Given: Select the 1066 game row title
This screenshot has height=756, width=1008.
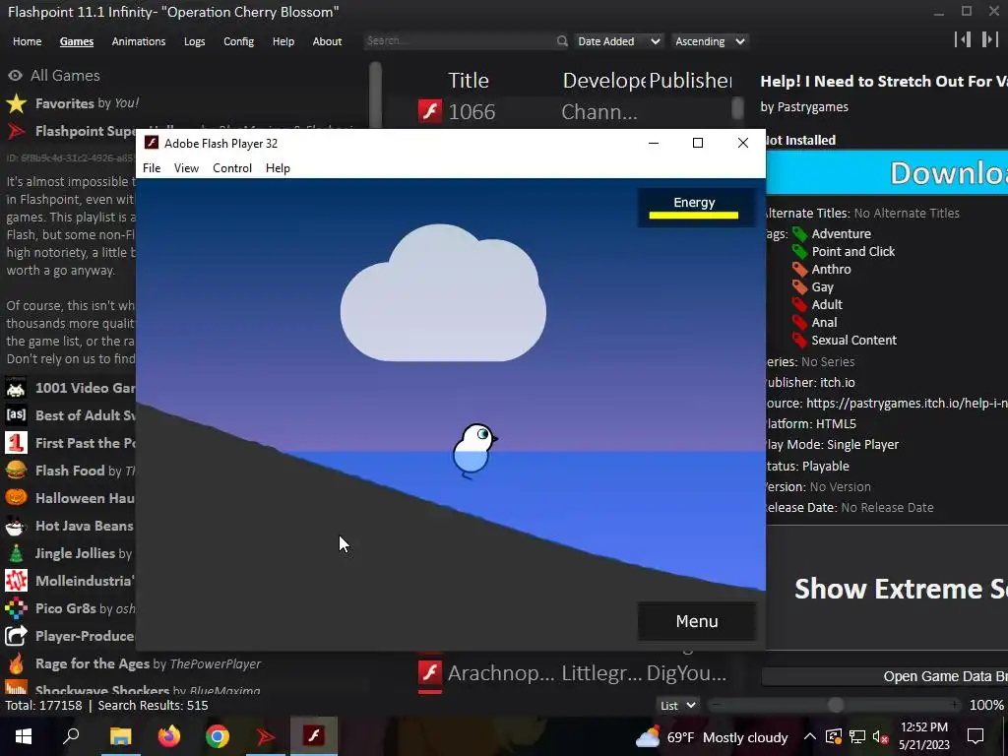Looking at the screenshot, I should pos(472,112).
